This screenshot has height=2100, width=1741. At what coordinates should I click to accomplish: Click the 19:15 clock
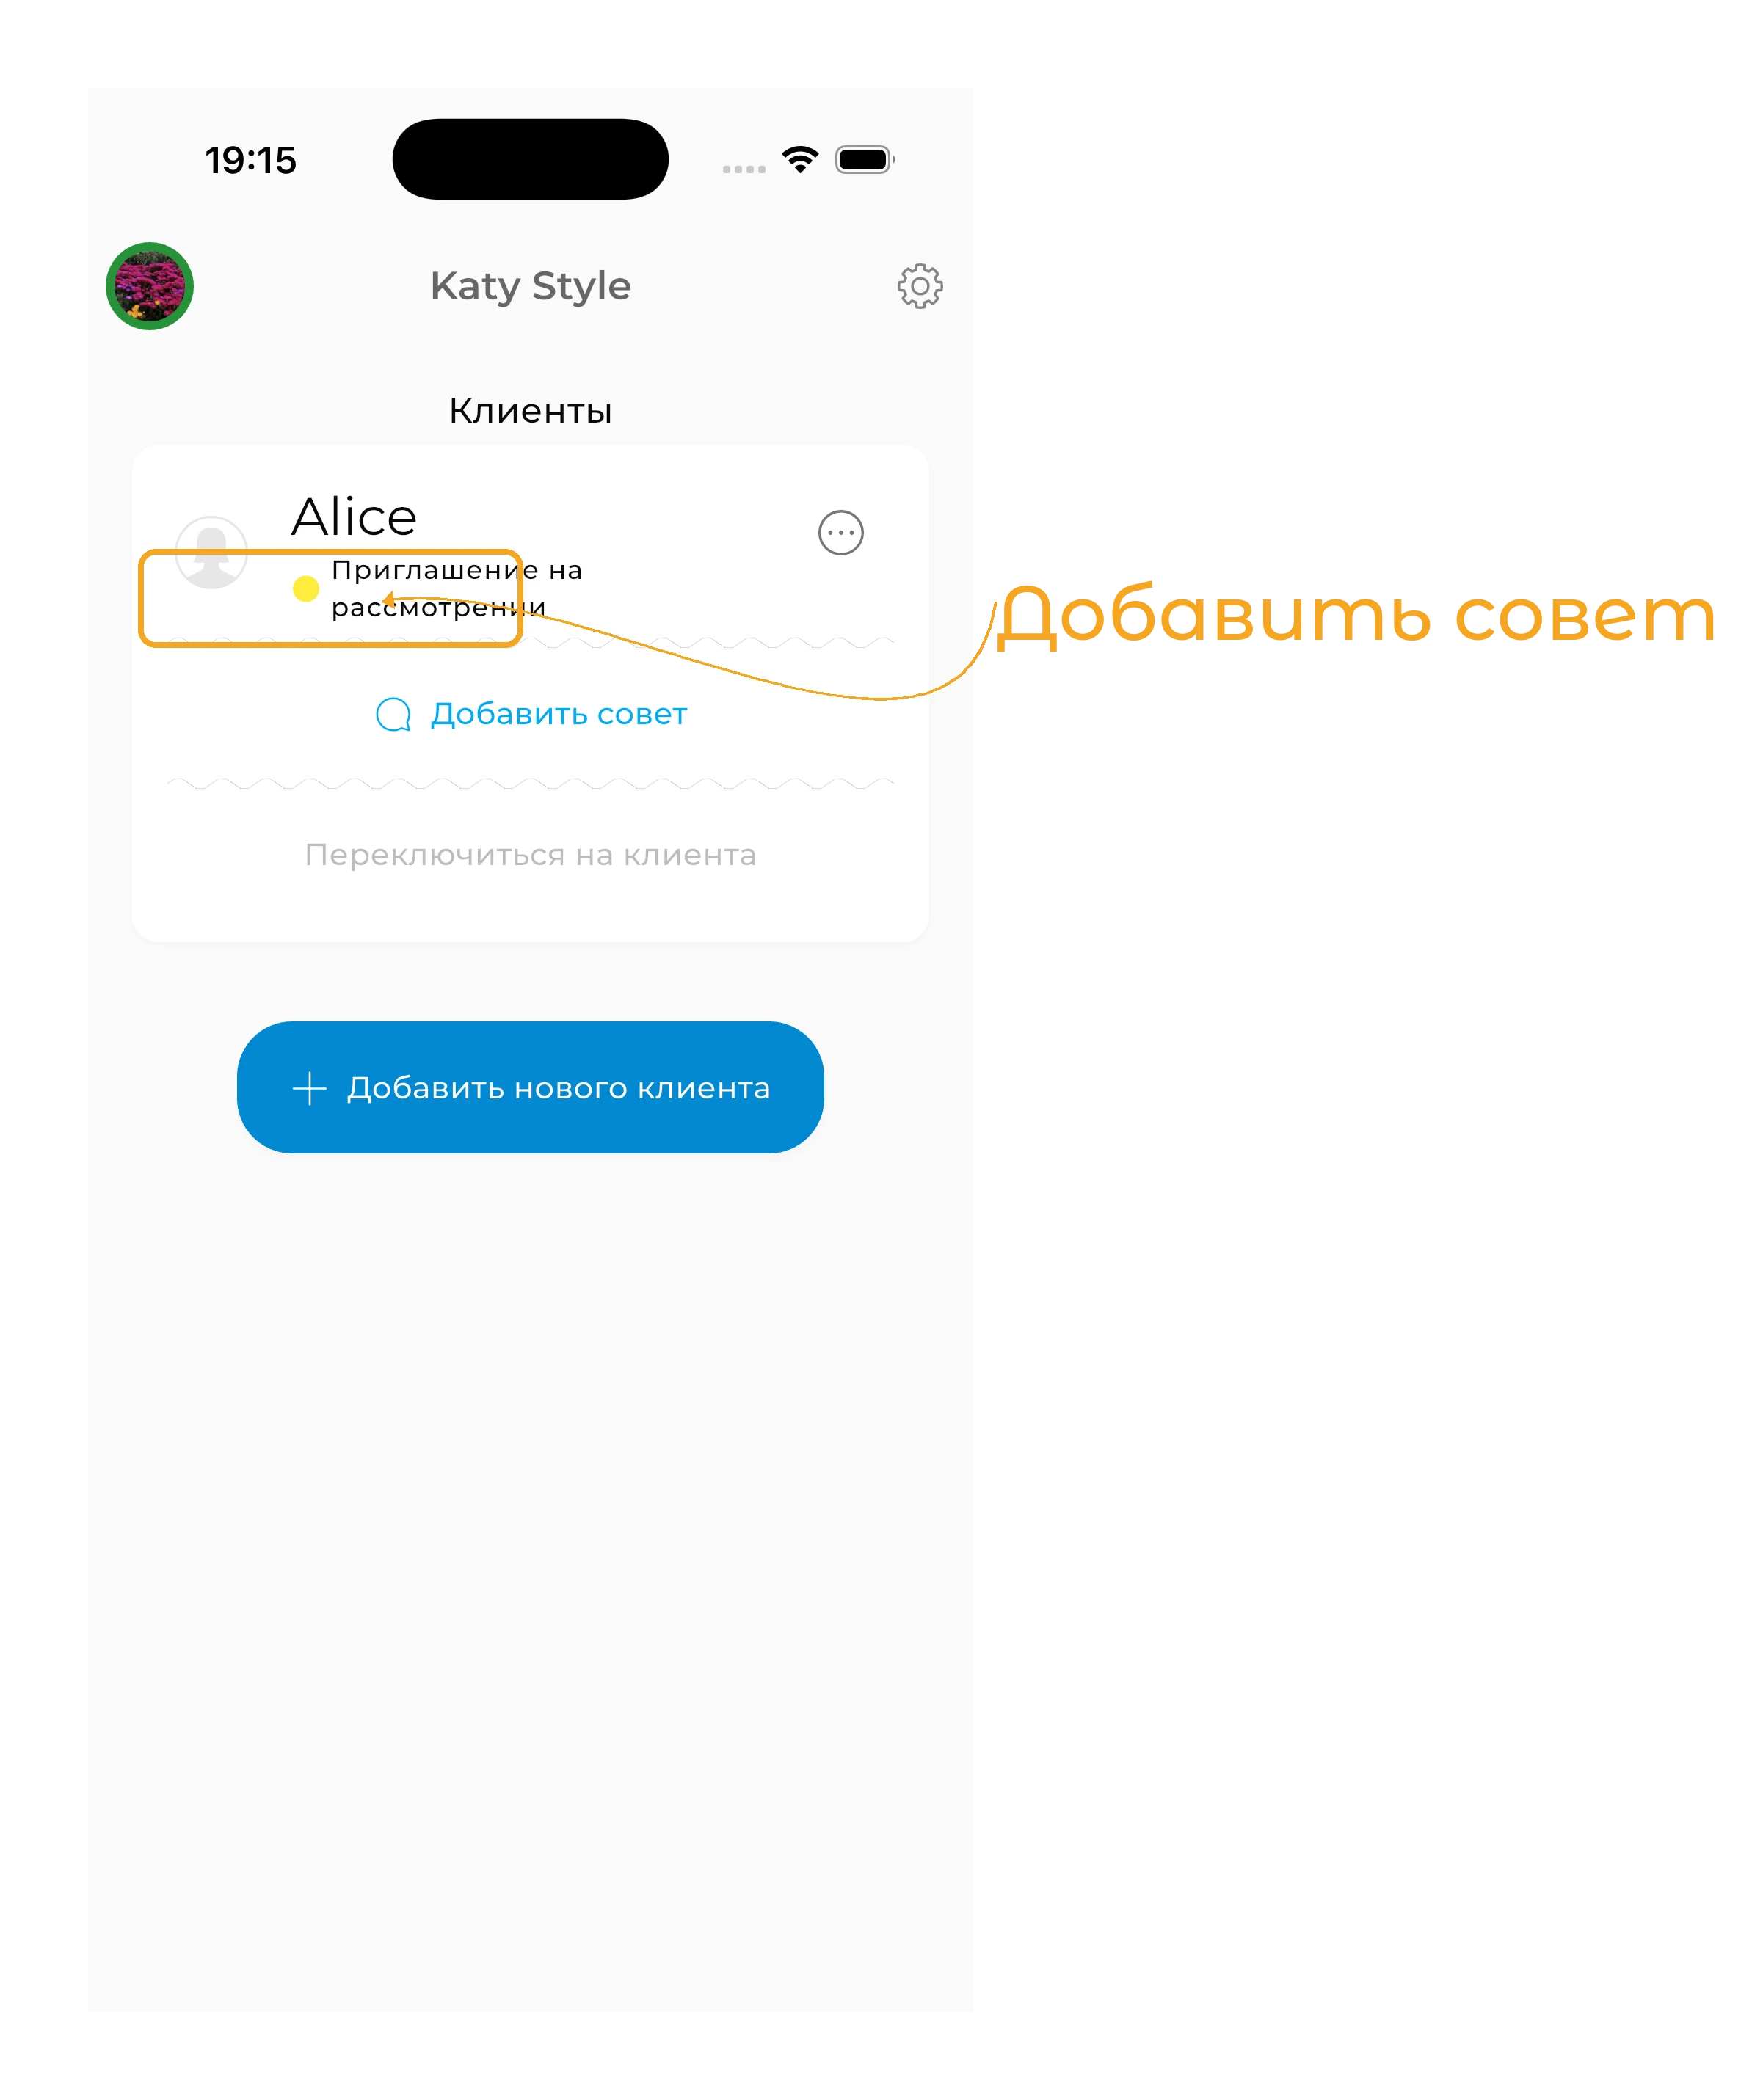tap(250, 160)
